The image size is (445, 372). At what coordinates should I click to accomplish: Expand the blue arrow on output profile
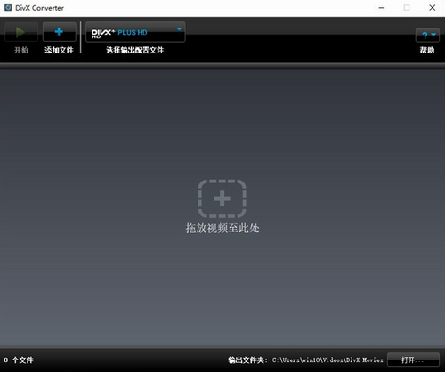(x=179, y=29)
